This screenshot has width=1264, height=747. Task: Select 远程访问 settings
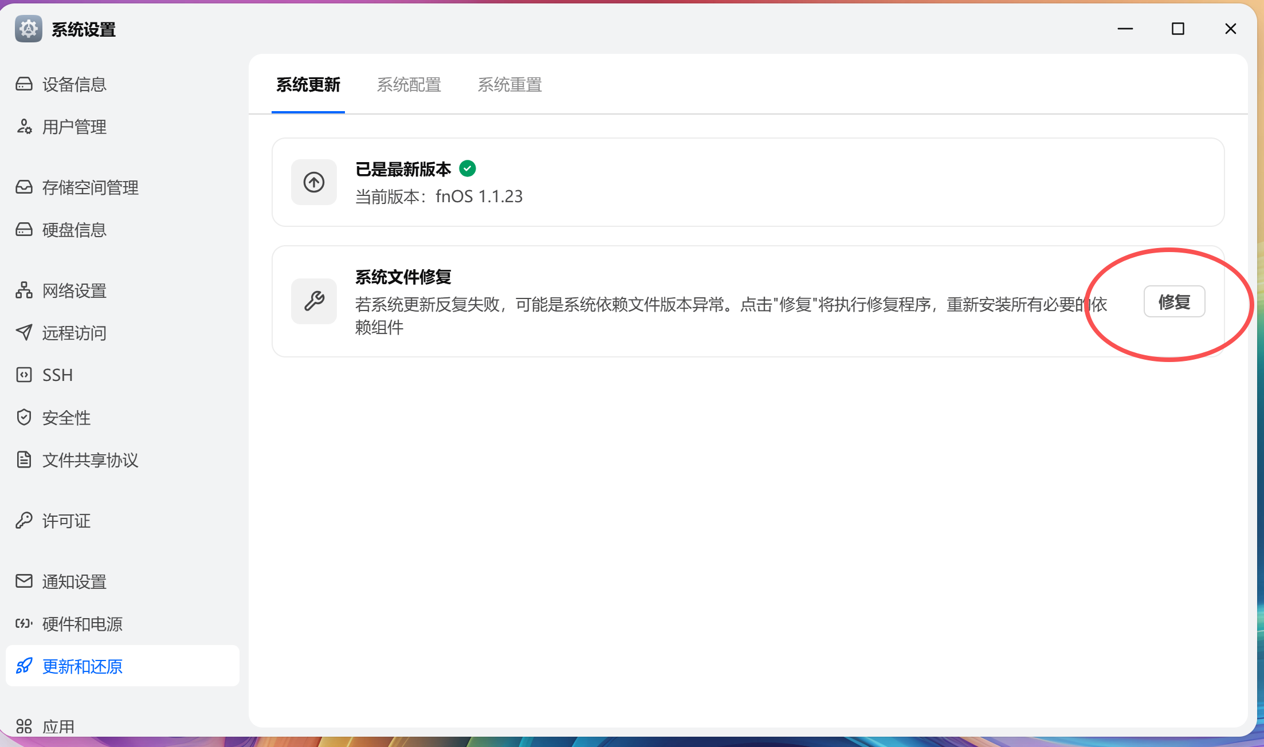(73, 333)
